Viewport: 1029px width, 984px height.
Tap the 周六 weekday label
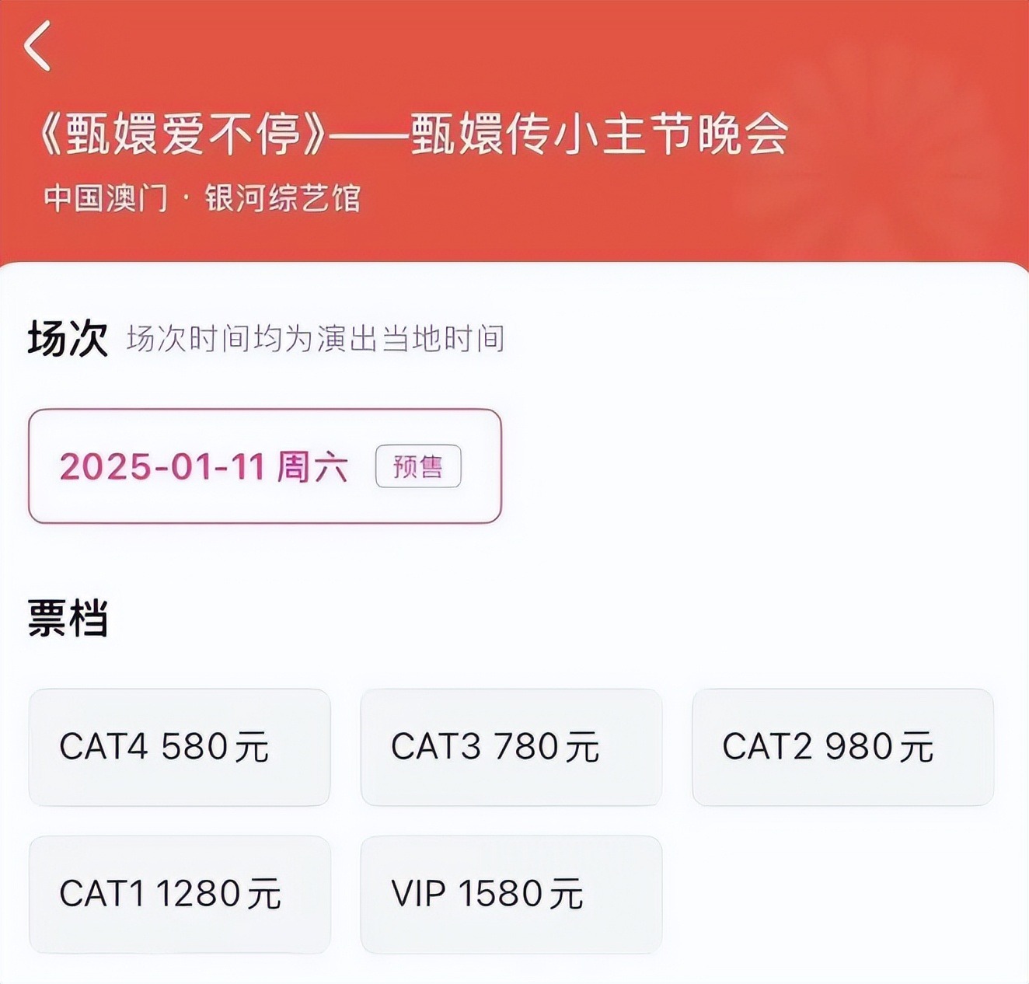312,466
